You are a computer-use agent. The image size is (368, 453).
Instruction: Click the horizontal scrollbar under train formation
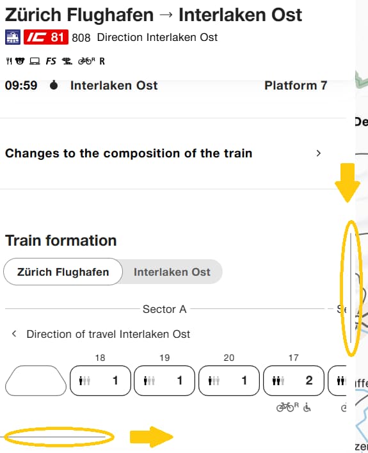click(60, 437)
